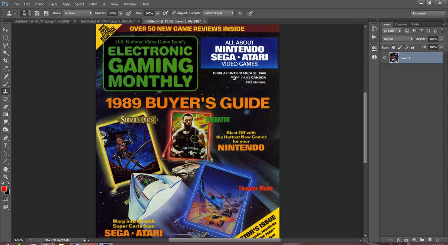
Task: Open the Sample Current Layer dropdown
Action: click(x=218, y=13)
